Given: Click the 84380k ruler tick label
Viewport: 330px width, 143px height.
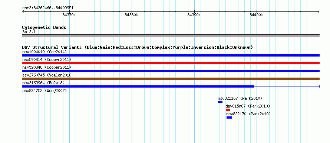Looking at the screenshot, I should [x=132, y=15].
